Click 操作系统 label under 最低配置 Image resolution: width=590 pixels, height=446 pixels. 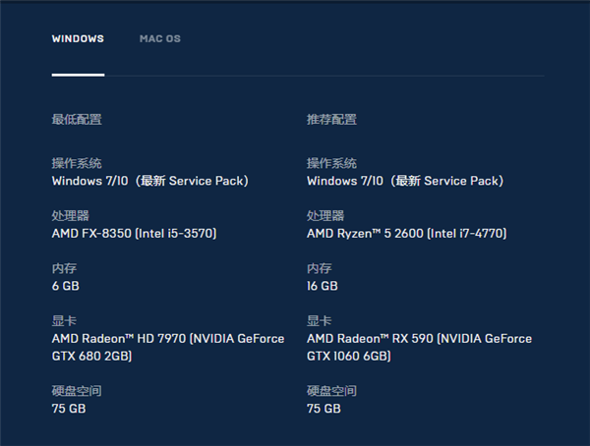pos(77,163)
